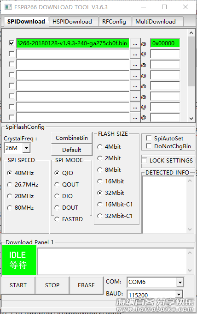
Task: Tick the LOCK SETTINGS checkbox
Action: tap(145, 160)
